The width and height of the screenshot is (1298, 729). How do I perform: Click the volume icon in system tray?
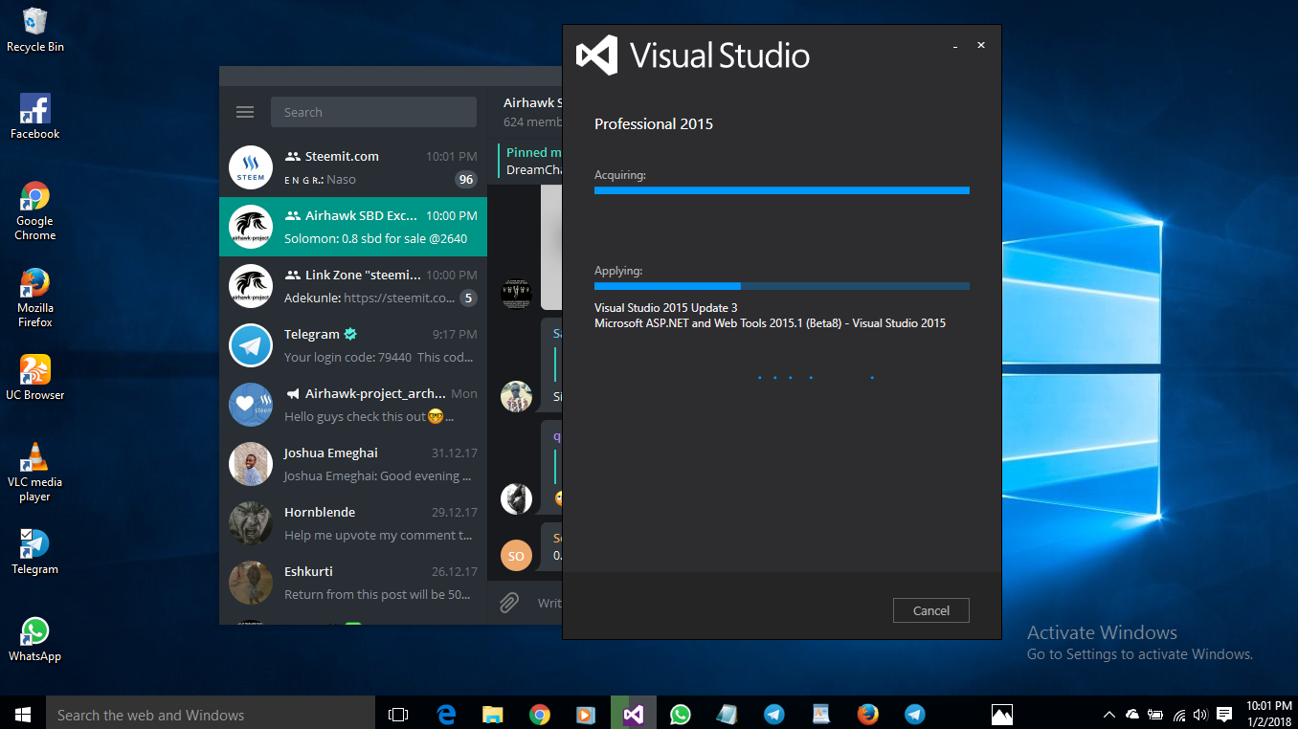(x=1201, y=715)
